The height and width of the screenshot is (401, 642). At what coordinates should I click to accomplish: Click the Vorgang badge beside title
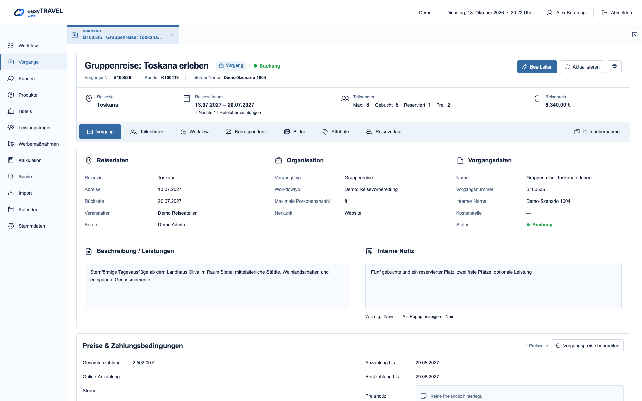[231, 65]
